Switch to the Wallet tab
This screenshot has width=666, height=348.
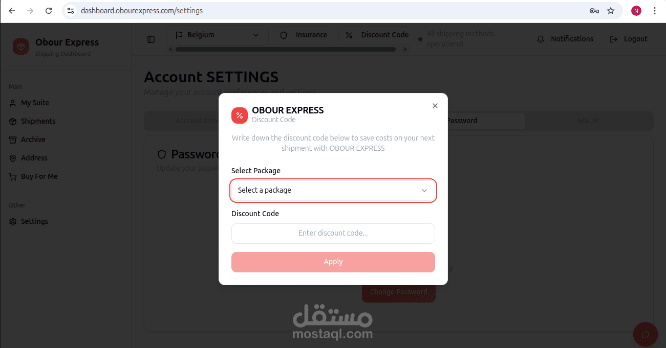(588, 121)
